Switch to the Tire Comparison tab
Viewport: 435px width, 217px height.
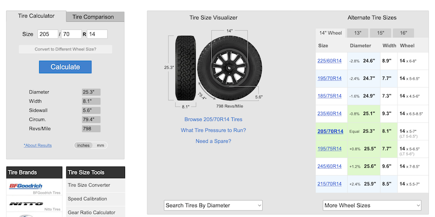93,17
